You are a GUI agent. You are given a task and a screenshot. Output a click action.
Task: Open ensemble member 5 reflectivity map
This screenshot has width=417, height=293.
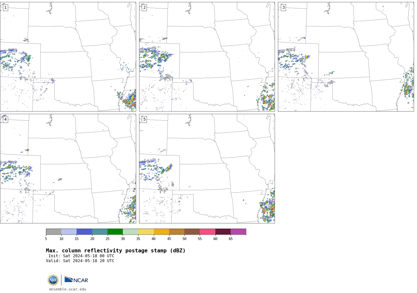click(207, 168)
